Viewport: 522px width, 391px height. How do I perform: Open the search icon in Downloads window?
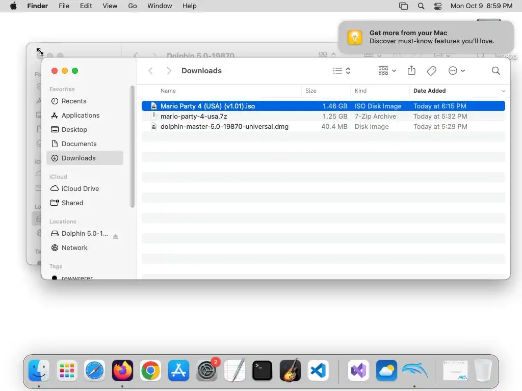pos(495,70)
